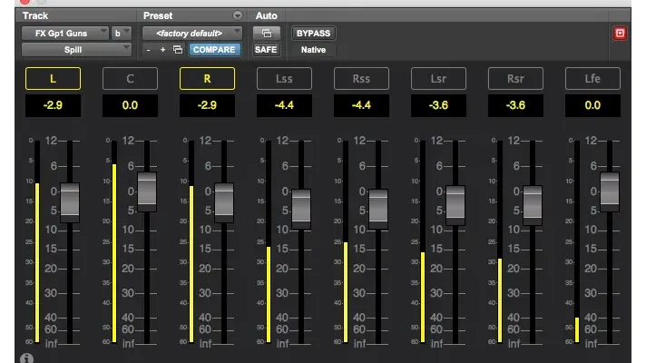Click the Lsr gain value field -3.6
This screenshot has height=363, width=646.
pyautogui.click(x=439, y=106)
